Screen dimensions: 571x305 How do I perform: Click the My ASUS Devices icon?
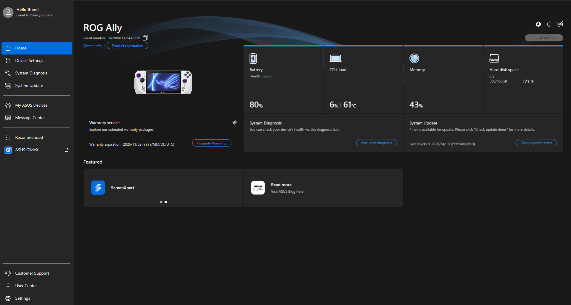click(8, 105)
